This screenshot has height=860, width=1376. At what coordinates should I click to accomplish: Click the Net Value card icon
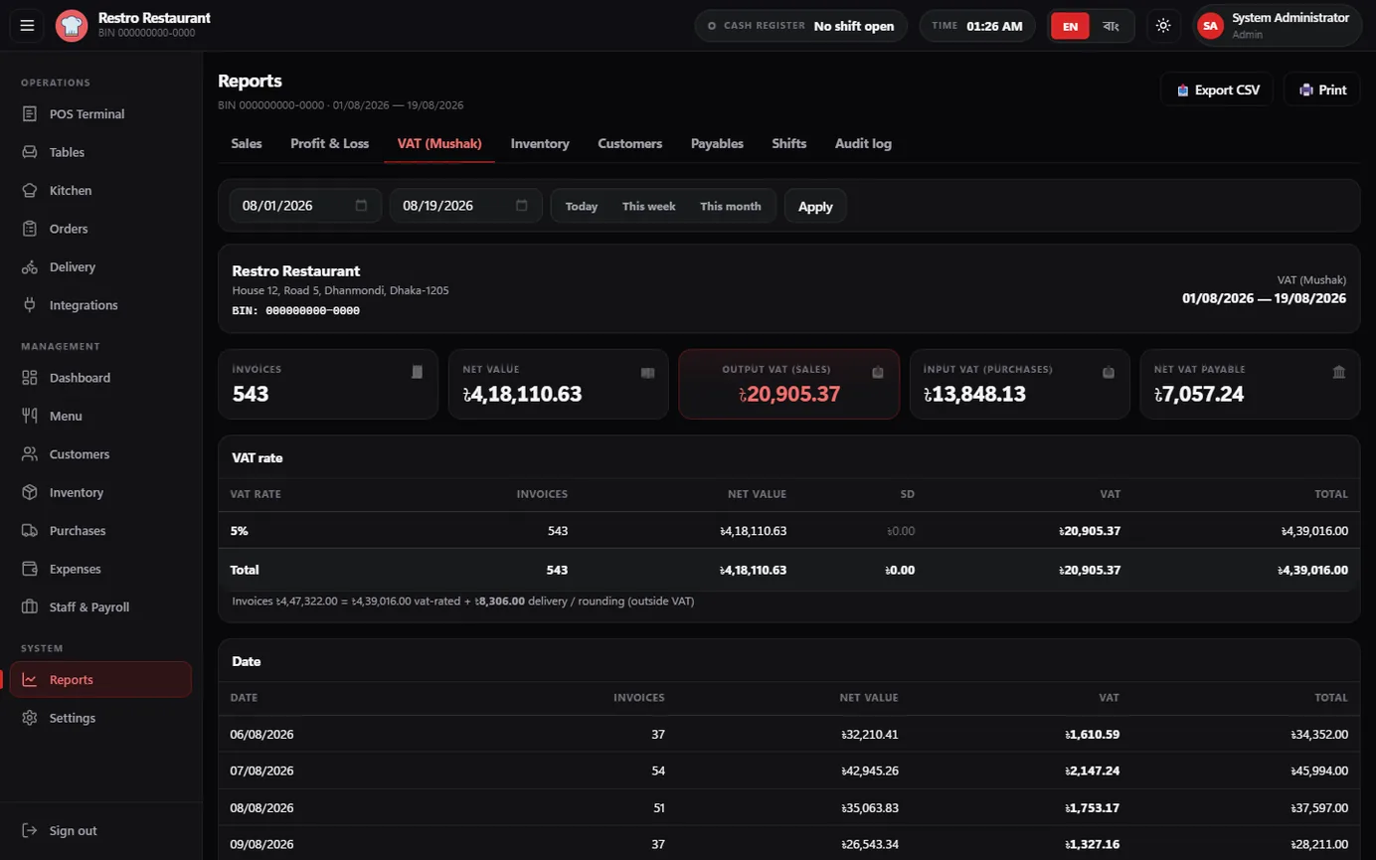pyautogui.click(x=648, y=372)
